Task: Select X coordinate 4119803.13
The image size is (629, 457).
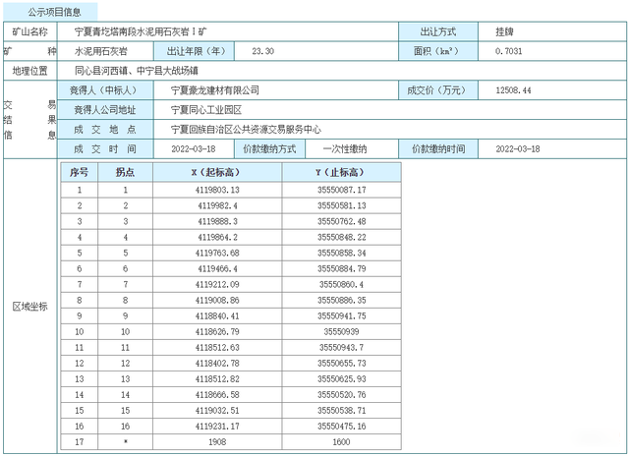Action: pyautogui.click(x=217, y=189)
